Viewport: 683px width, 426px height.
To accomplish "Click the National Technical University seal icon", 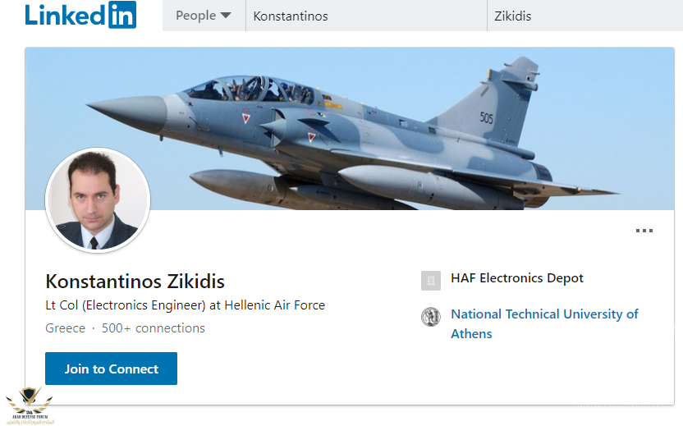I will tap(431, 317).
